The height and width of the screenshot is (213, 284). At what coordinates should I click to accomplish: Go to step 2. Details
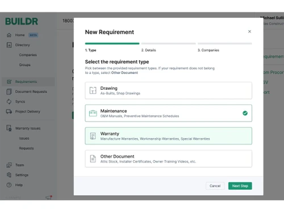click(x=149, y=50)
